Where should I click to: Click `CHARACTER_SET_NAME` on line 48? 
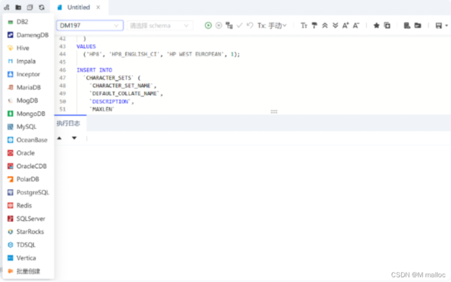click(x=121, y=86)
